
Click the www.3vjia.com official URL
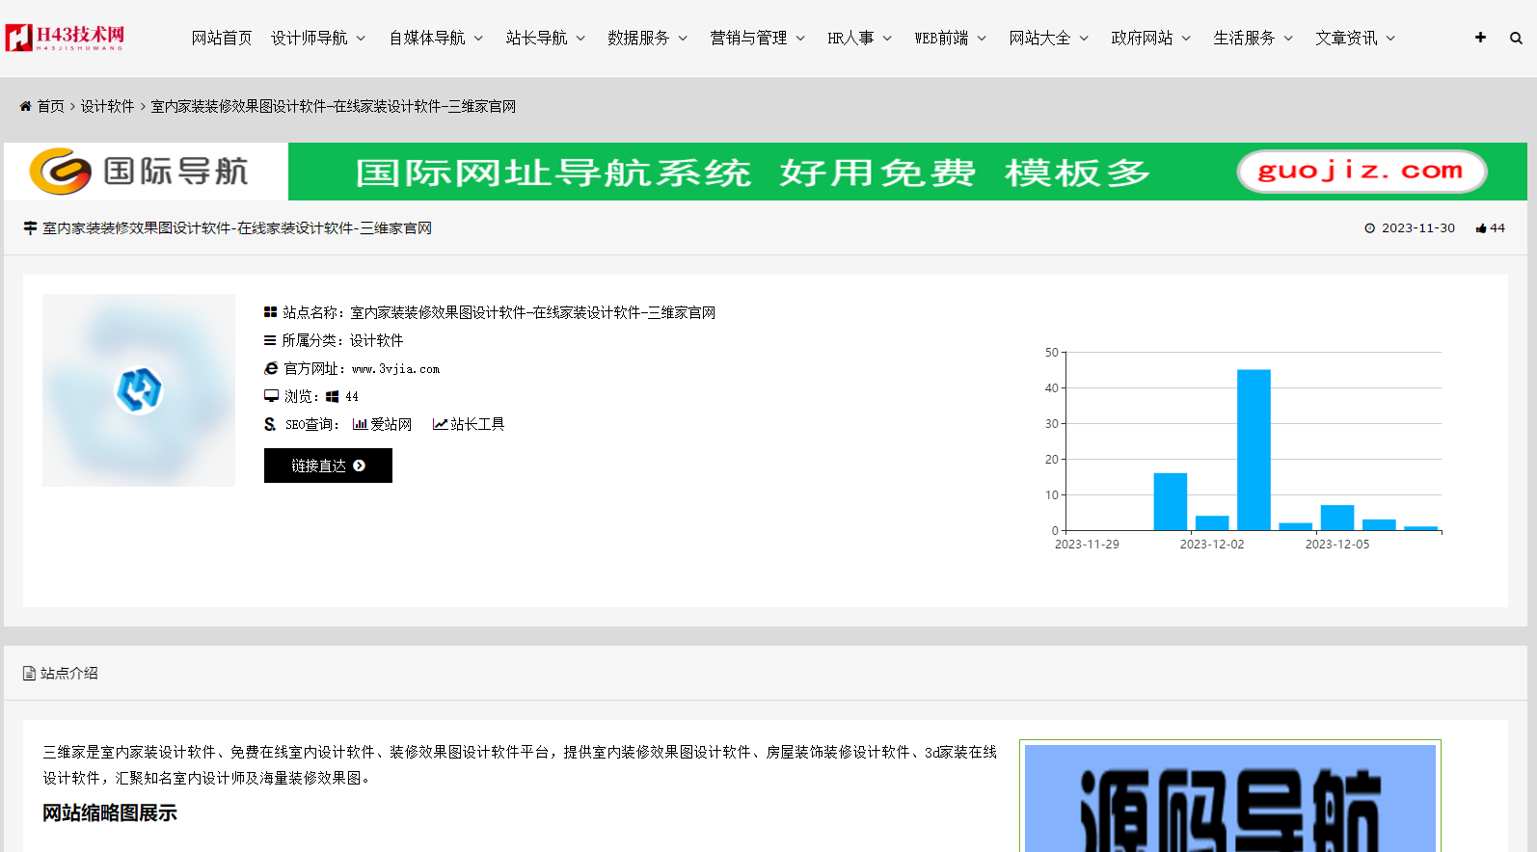[395, 369]
